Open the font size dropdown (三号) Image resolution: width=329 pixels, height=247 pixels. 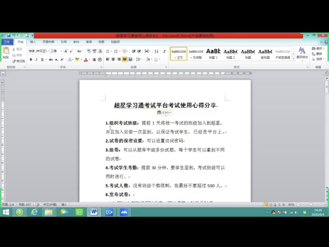56,51
